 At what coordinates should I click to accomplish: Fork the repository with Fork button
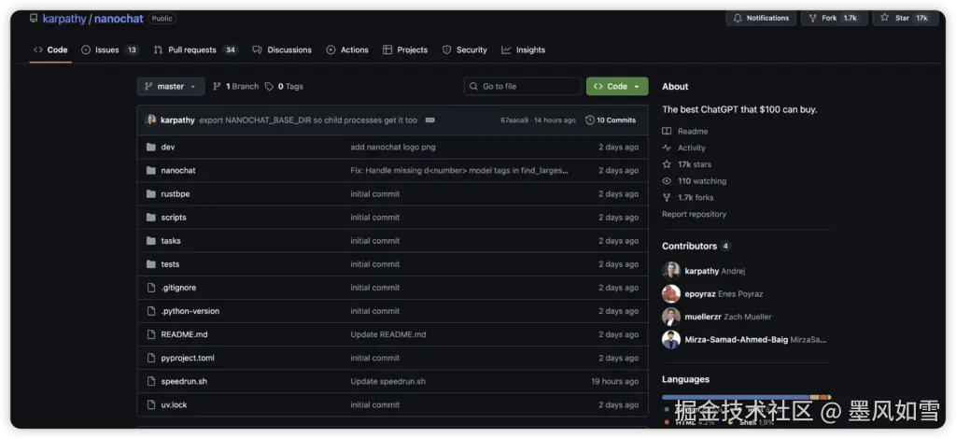pos(832,18)
